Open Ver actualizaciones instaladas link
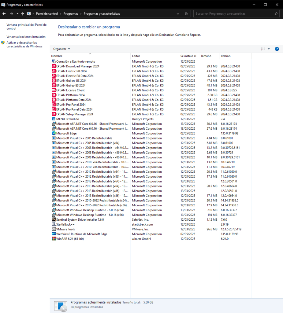Screen dimensions: 283x313 click(x=26, y=37)
